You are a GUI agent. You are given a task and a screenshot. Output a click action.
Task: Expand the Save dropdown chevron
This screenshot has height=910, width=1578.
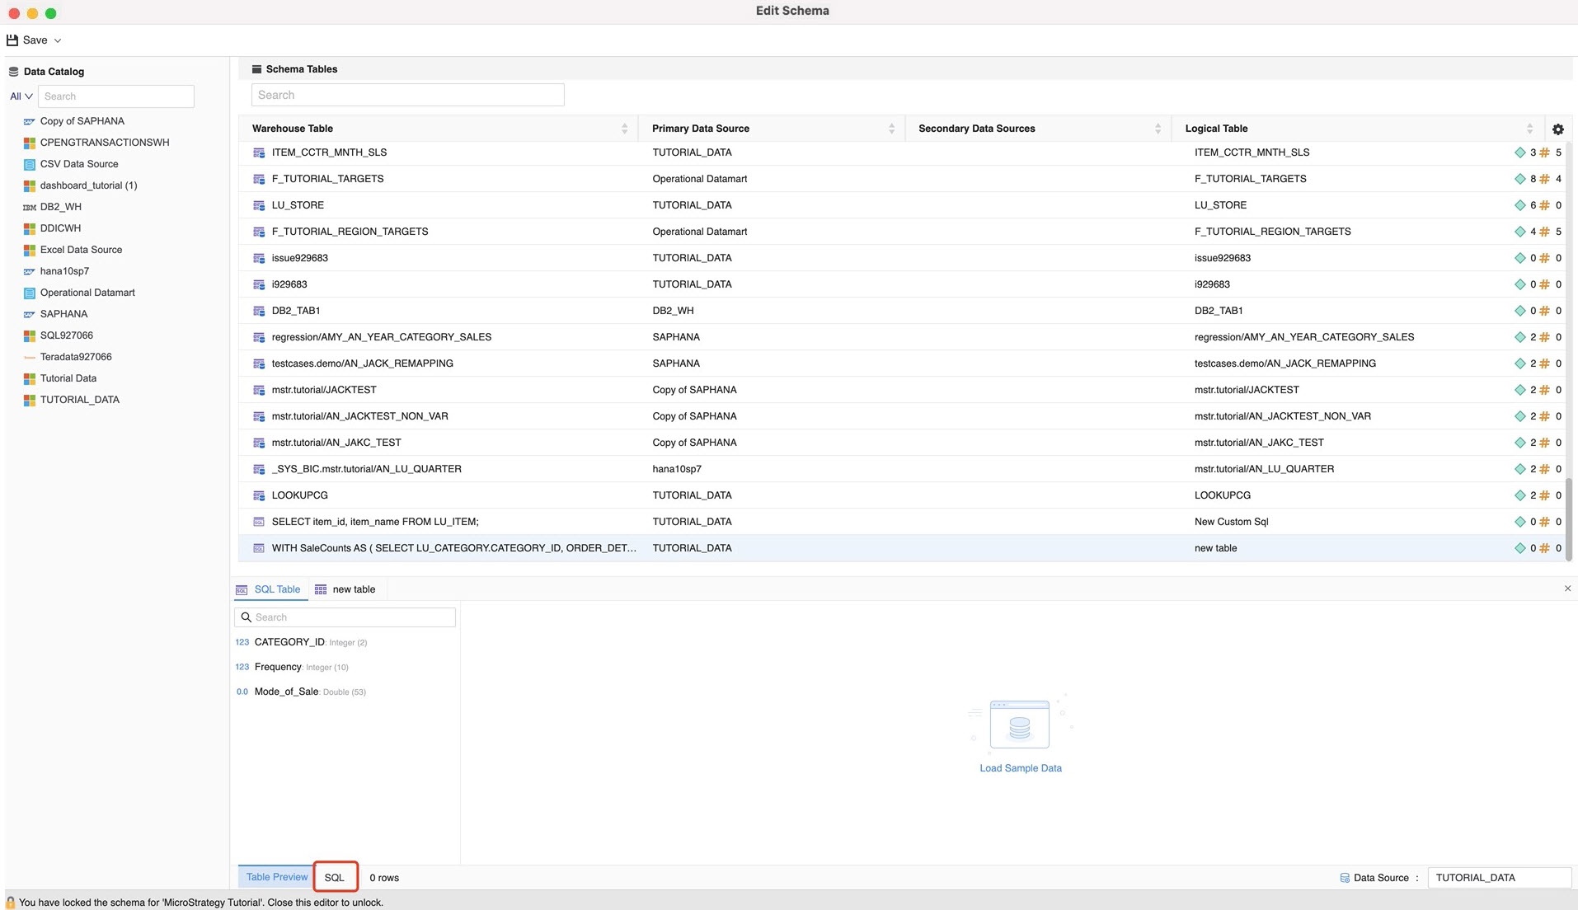click(x=56, y=40)
